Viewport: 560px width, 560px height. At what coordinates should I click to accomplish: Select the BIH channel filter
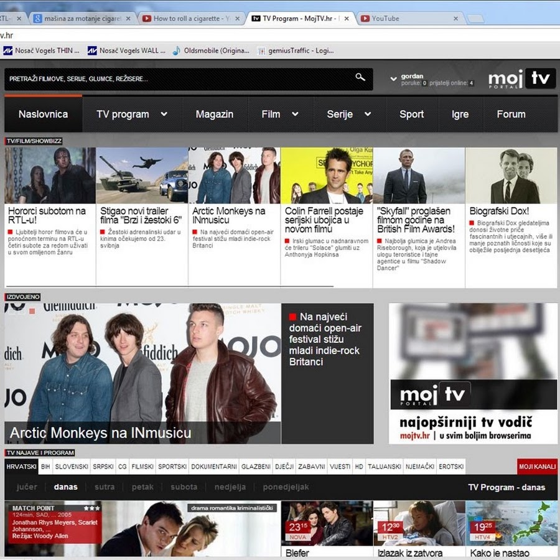coord(45,467)
